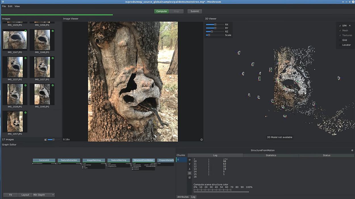
Task: Click the Graph Editor panel title
Action: point(9,145)
